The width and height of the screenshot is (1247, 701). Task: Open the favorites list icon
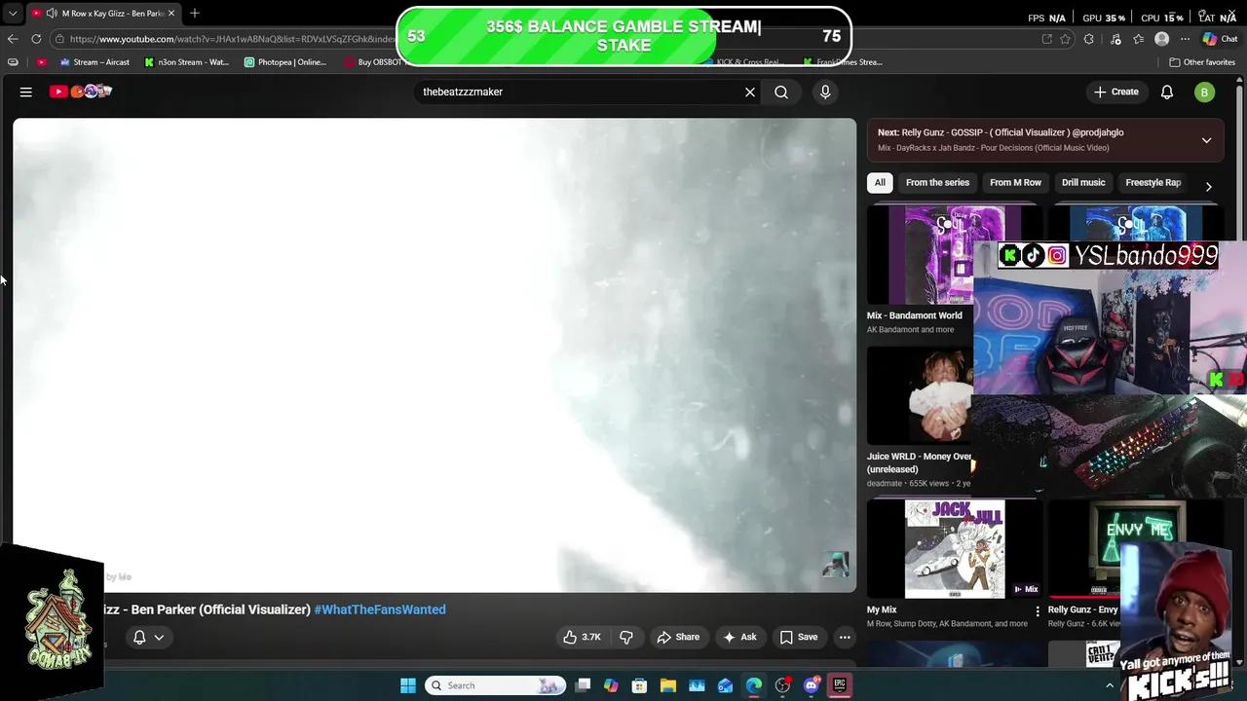pyautogui.click(x=1139, y=39)
